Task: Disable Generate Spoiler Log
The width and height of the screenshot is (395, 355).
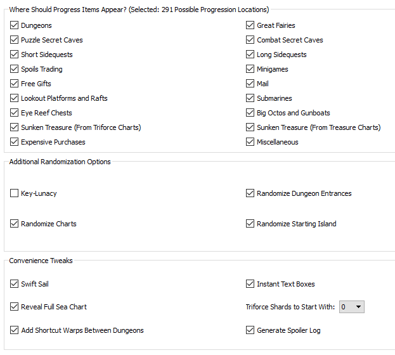Action: pos(250,330)
